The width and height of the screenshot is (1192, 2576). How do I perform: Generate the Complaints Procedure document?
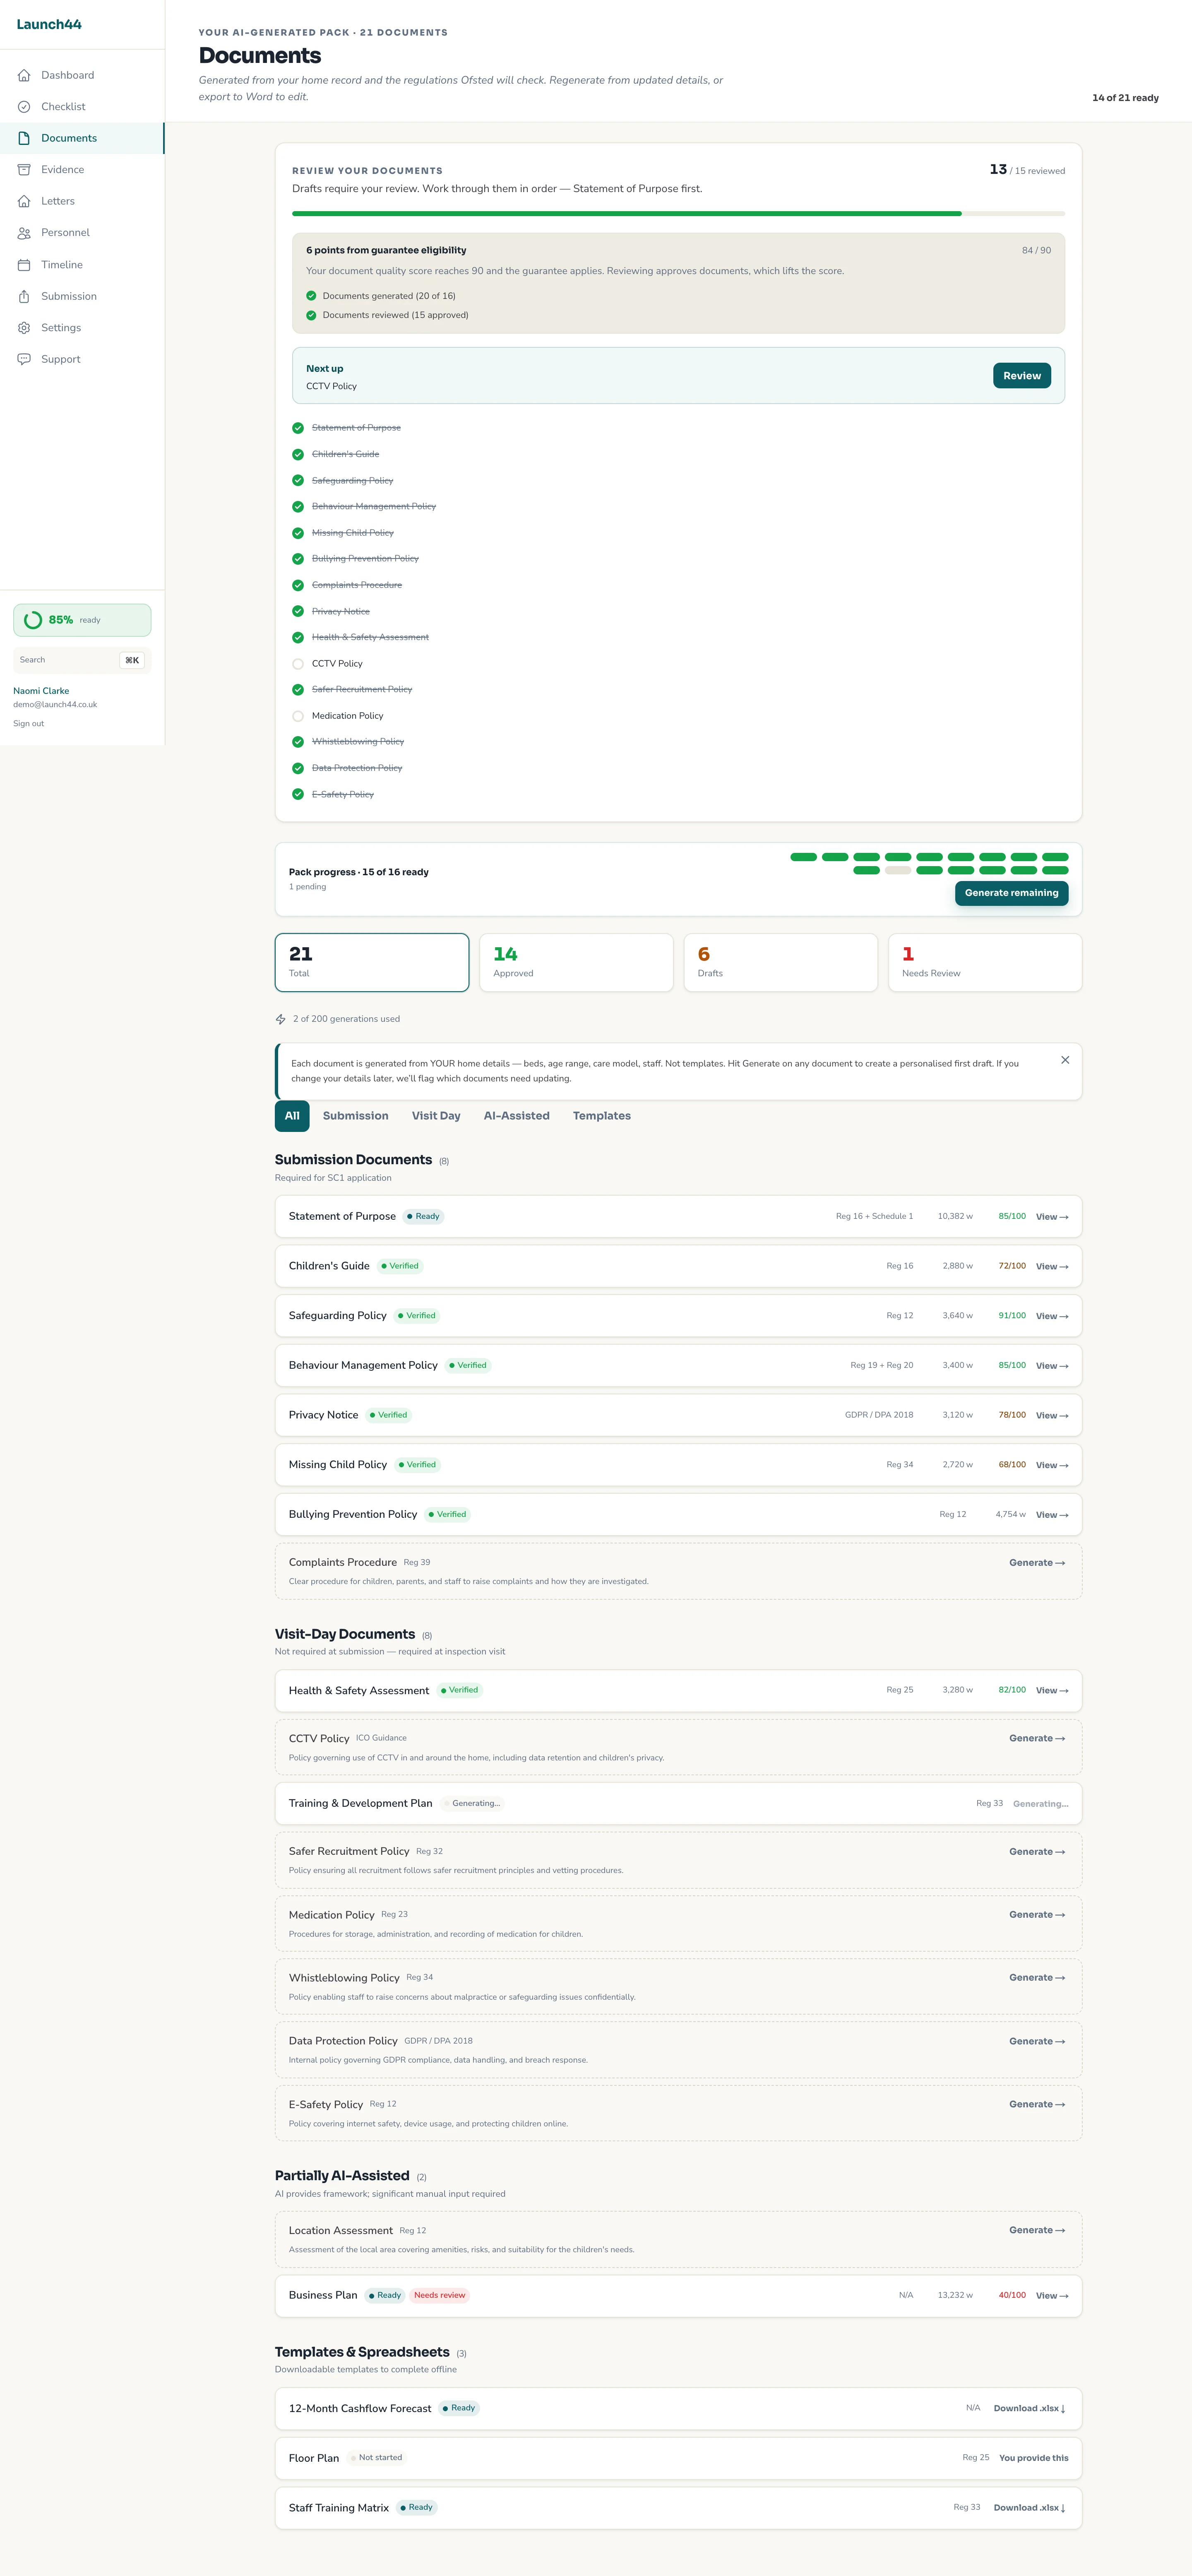(1037, 1563)
